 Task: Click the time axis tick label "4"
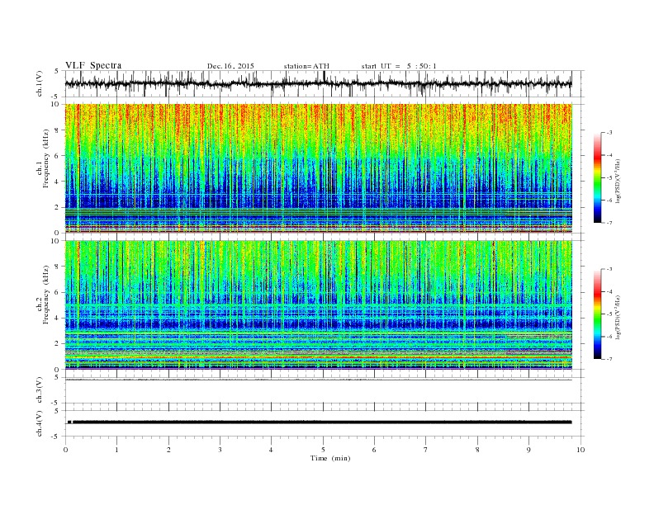[271, 450]
